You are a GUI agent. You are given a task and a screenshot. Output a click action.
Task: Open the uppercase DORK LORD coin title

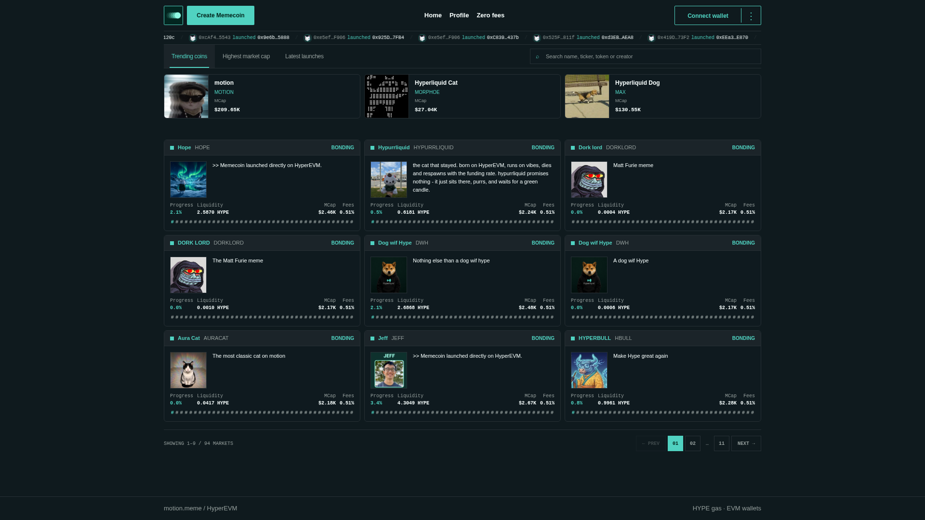[x=194, y=243]
